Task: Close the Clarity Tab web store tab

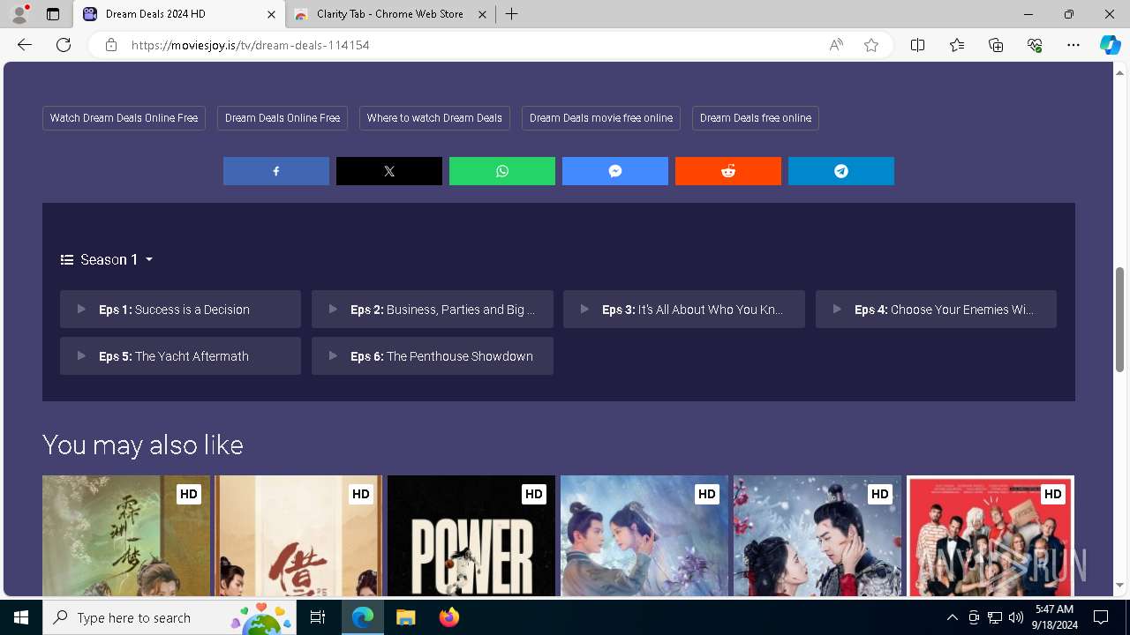Action: coord(482,14)
